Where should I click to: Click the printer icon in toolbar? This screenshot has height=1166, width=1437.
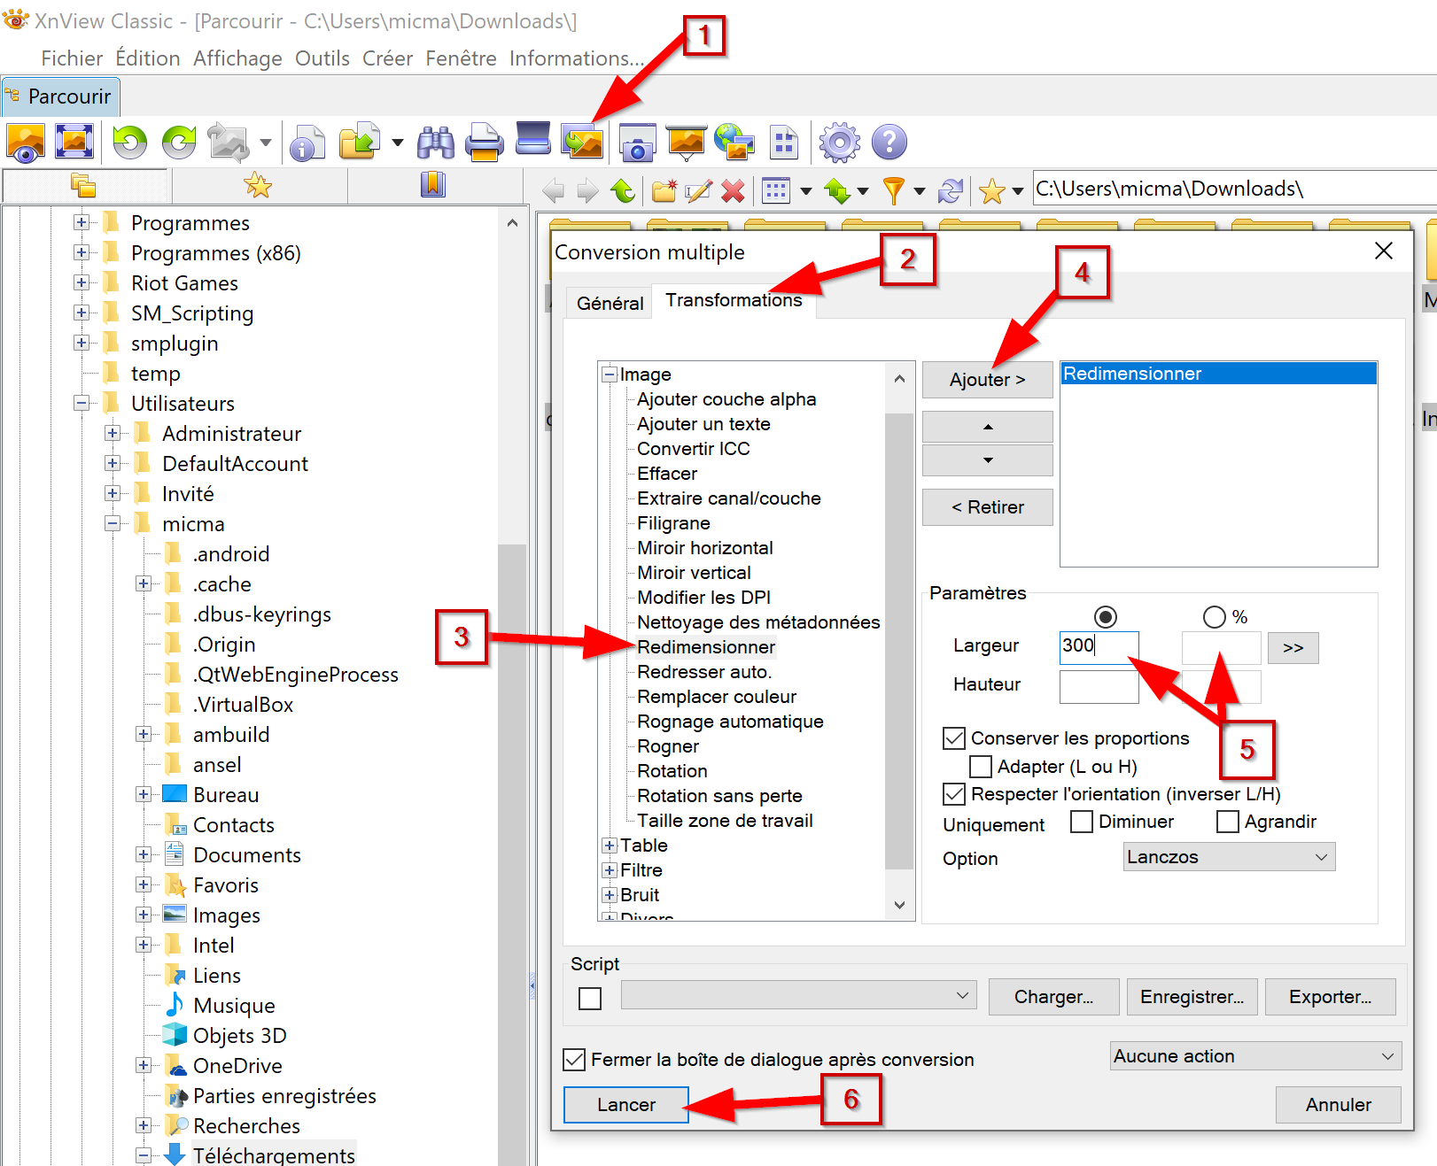coord(485,143)
